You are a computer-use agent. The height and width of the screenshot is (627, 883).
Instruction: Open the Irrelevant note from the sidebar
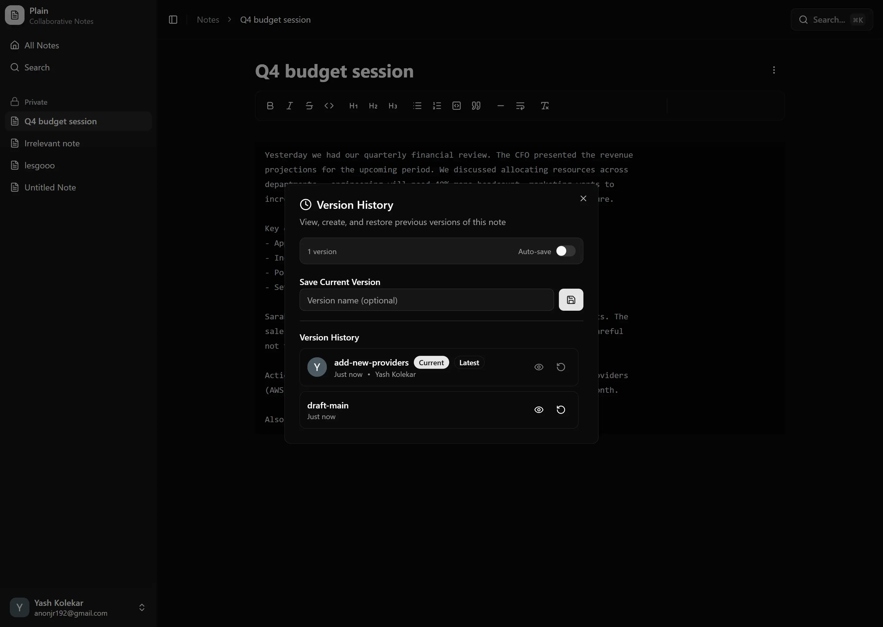click(x=51, y=143)
